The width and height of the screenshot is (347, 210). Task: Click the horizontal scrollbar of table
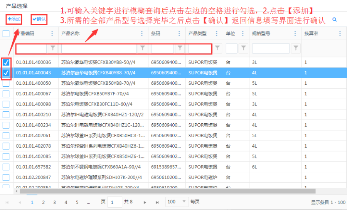coord(166,191)
